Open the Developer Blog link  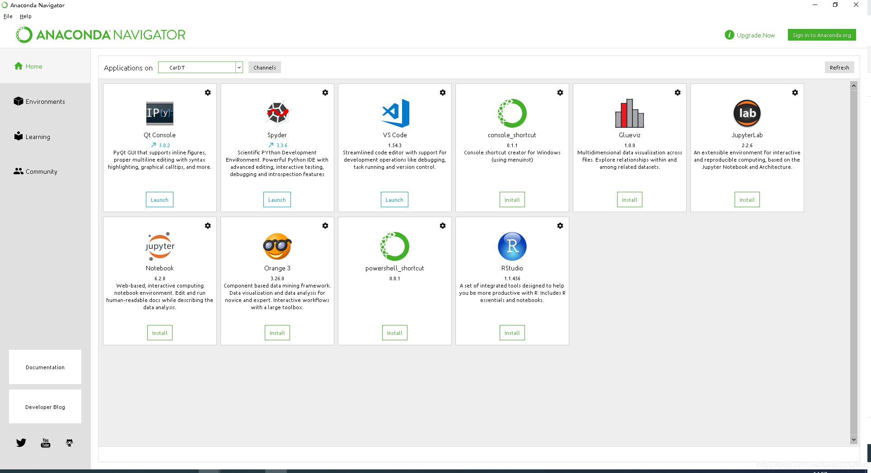click(45, 407)
